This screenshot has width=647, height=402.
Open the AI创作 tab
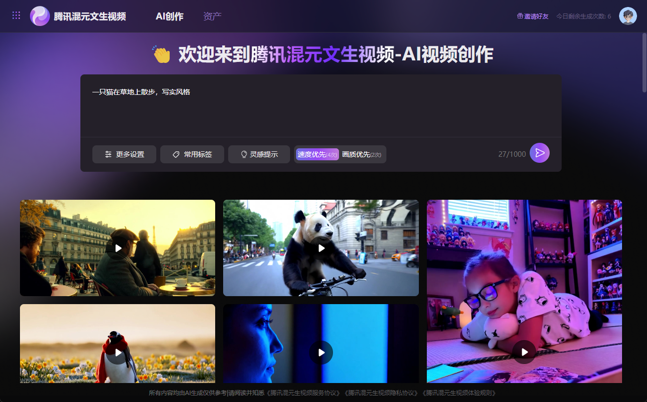click(170, 15)
